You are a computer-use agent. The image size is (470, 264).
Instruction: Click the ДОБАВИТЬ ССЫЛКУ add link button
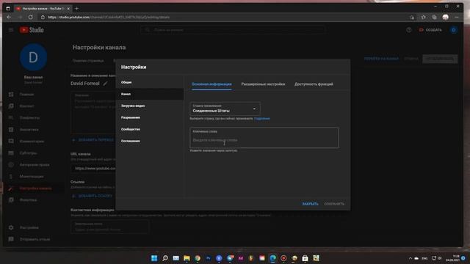pyautogui.click(x=93, y=196)
